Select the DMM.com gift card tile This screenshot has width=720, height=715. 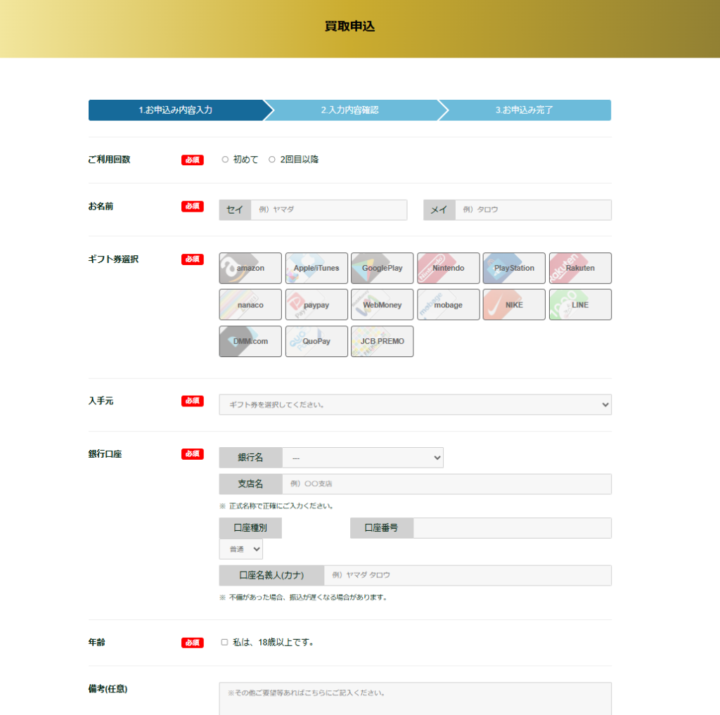click(x=250, y=341)
